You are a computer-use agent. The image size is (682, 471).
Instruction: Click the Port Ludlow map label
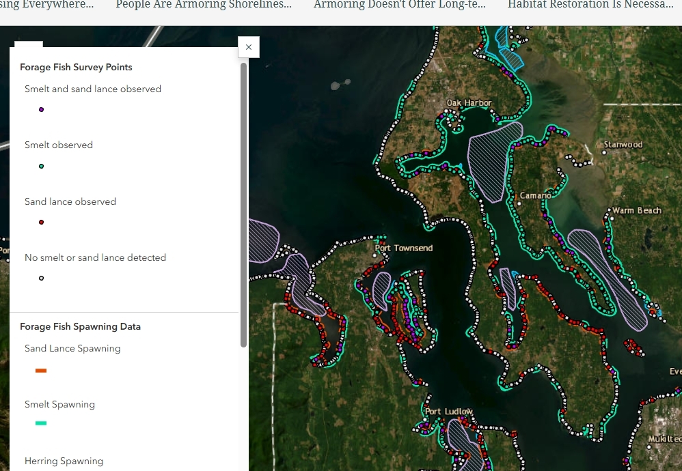coord(449,412)
